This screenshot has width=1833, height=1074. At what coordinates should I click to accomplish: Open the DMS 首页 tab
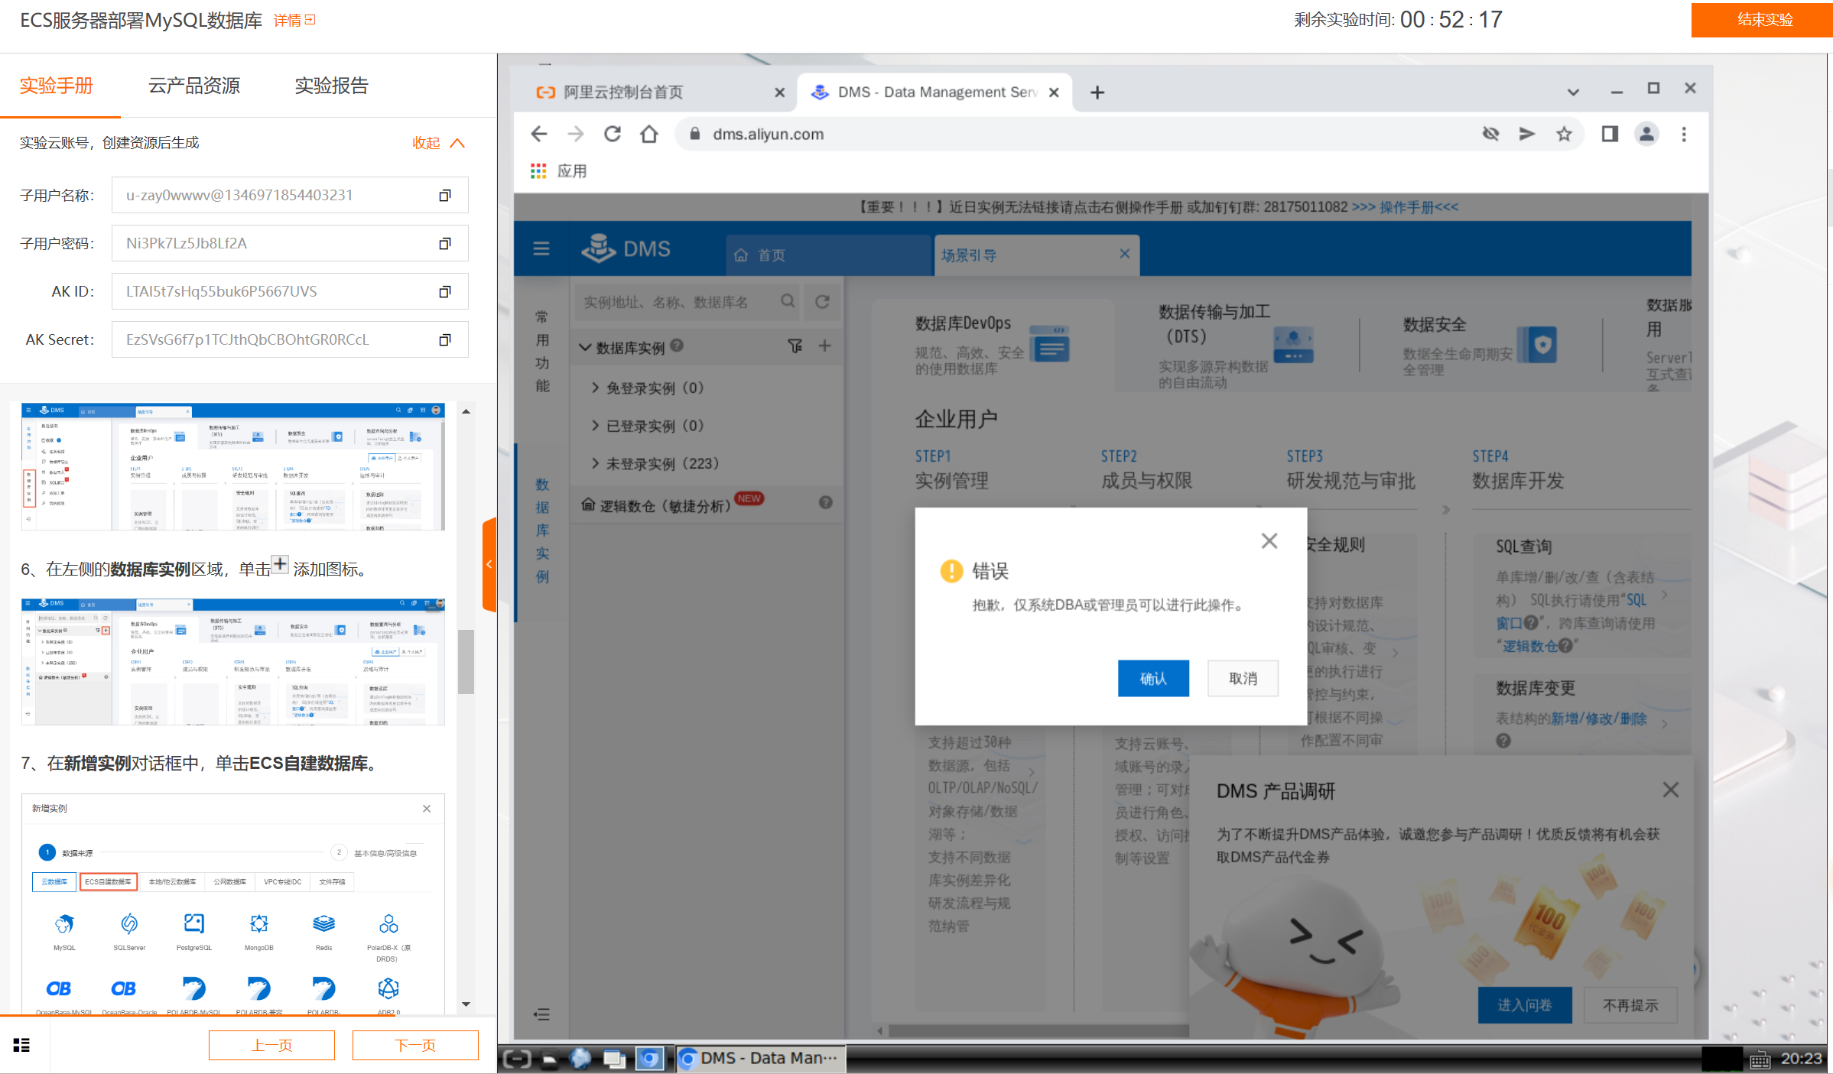[828, 255]
